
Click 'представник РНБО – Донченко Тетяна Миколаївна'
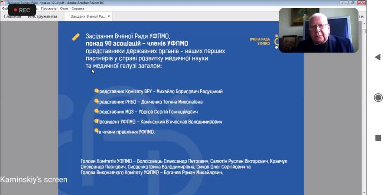[149, 102]
